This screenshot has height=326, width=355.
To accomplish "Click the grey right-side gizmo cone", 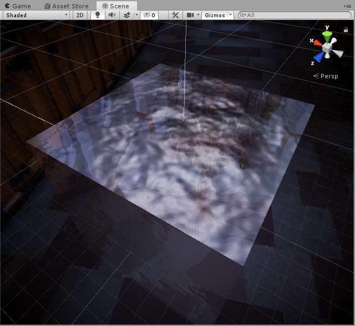I will 337,53.
